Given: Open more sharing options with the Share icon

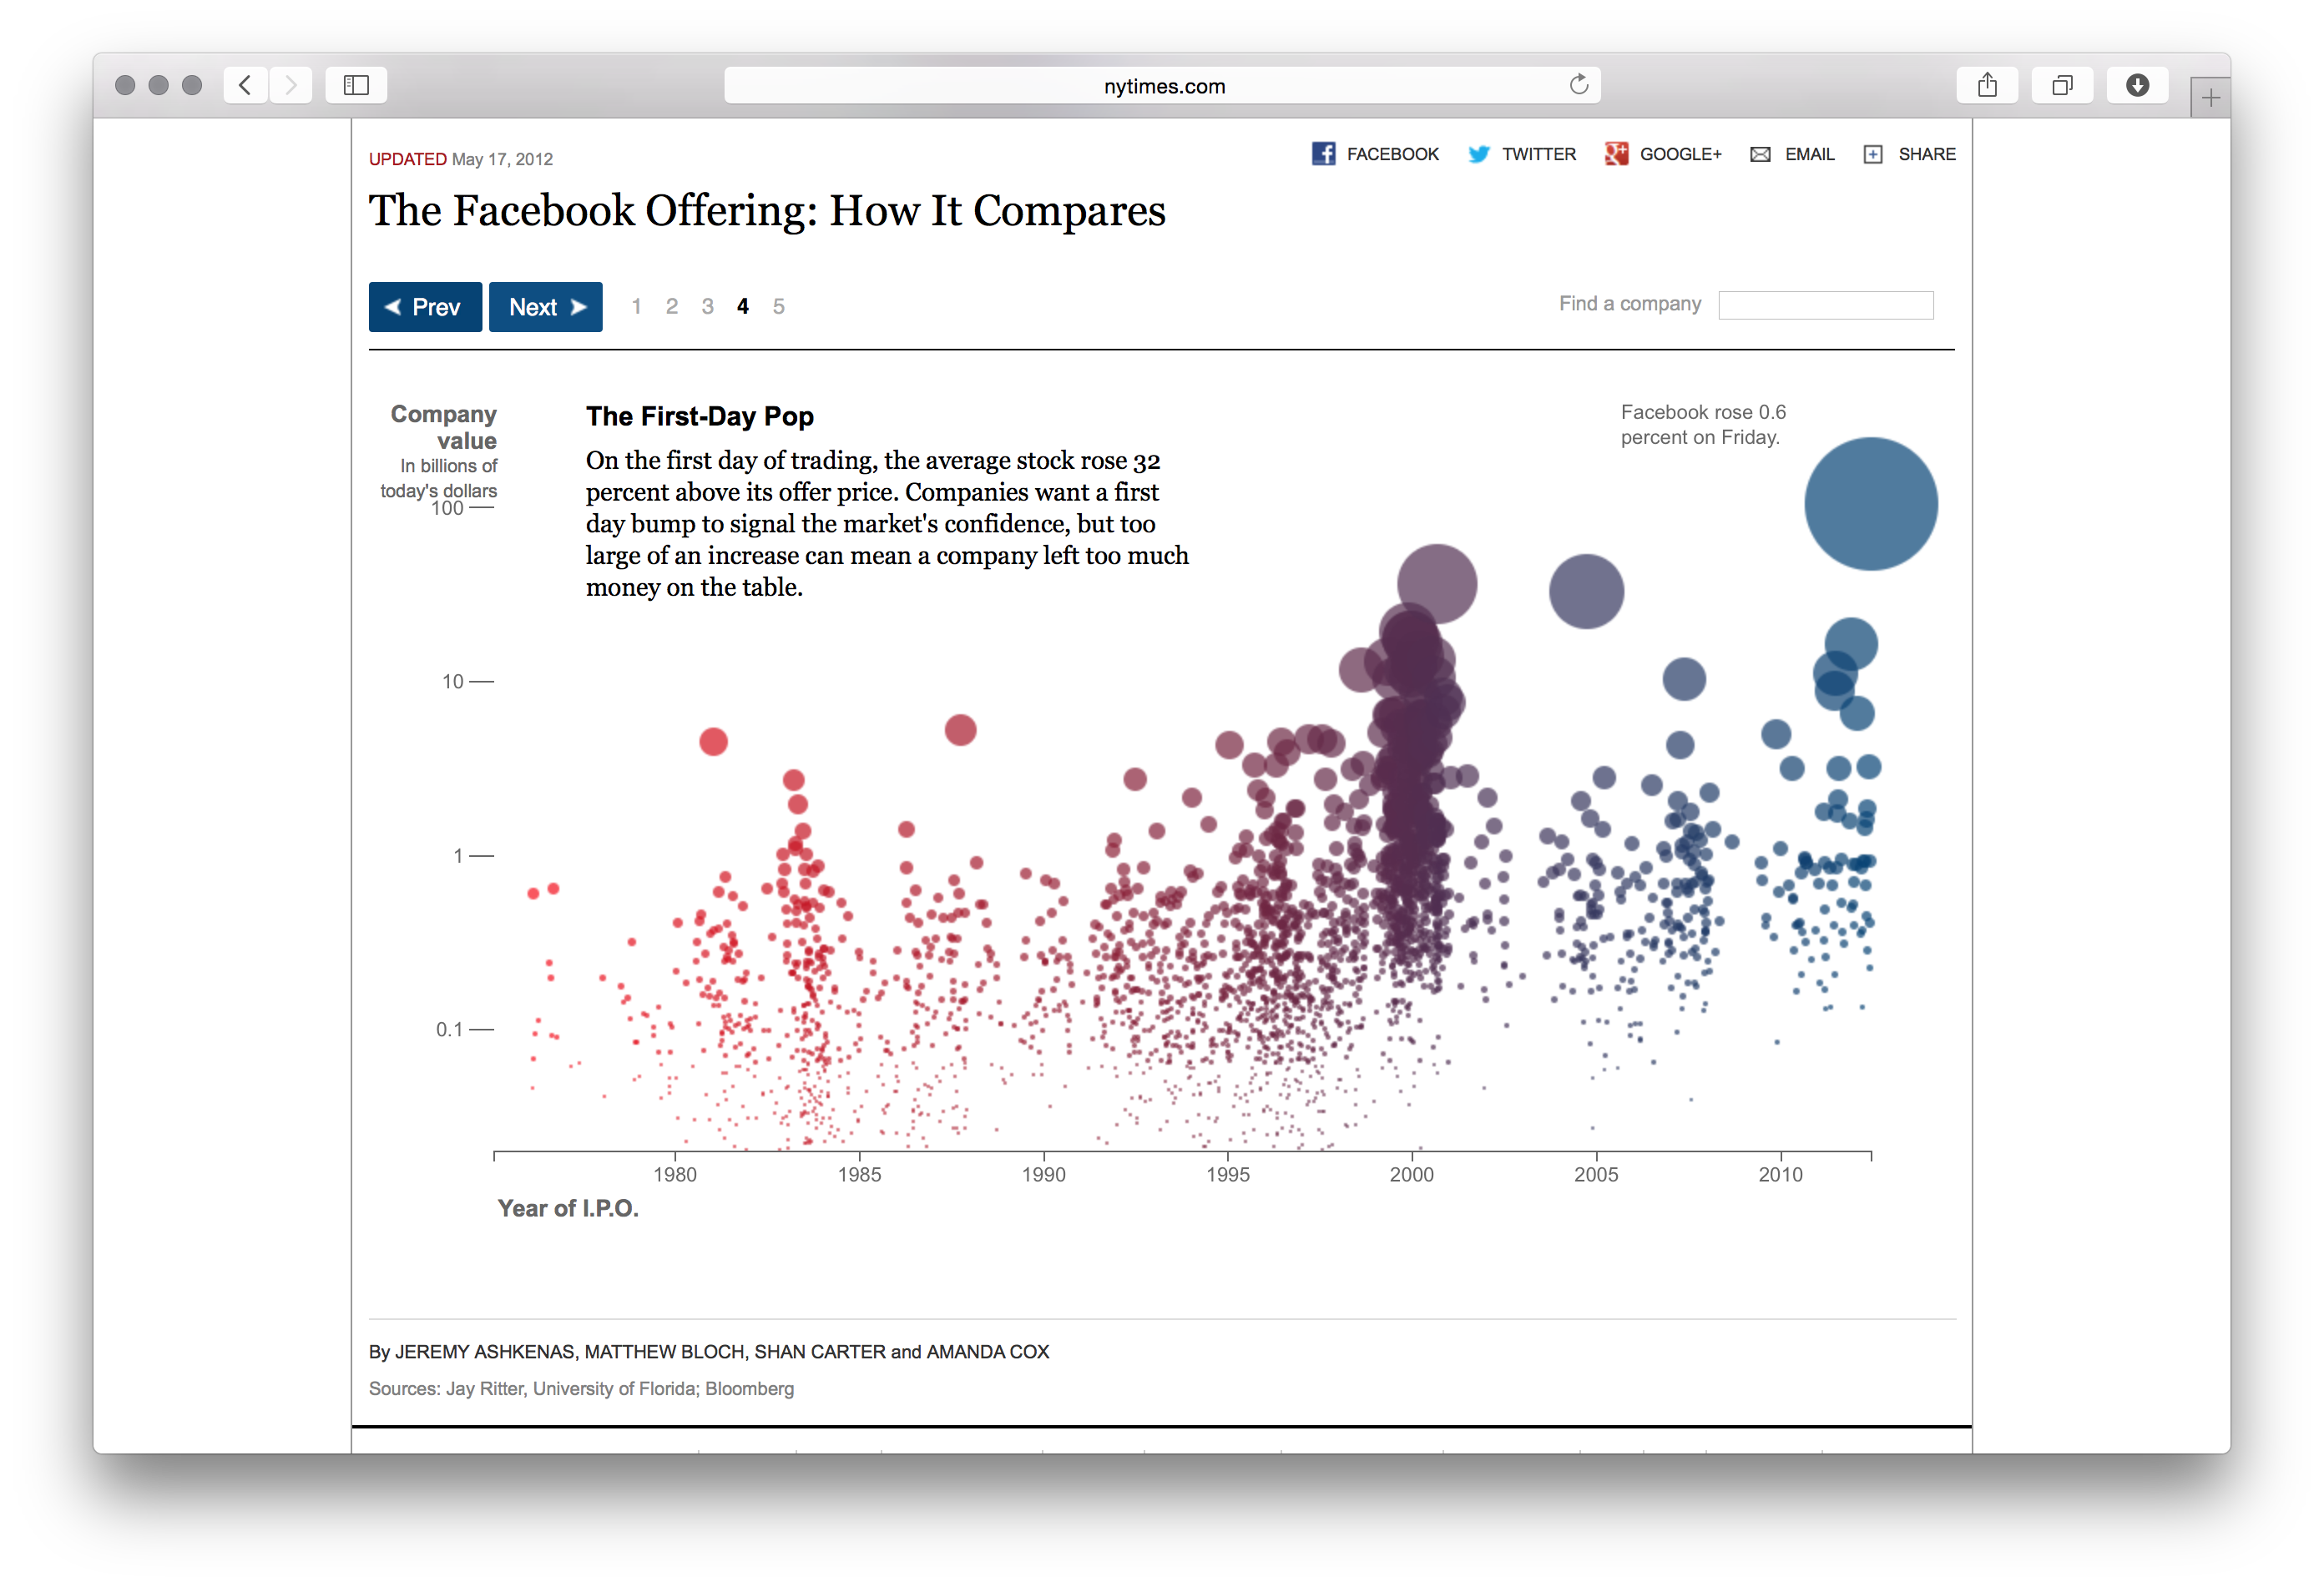Looking at the screenshot, I should pyautogui.click(x=1873, y=154).
